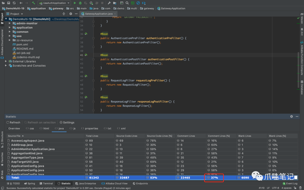Close the GatewayApplication.java tab
The width and height of the screenshot is (304, 190).
[x=115, y=14]
